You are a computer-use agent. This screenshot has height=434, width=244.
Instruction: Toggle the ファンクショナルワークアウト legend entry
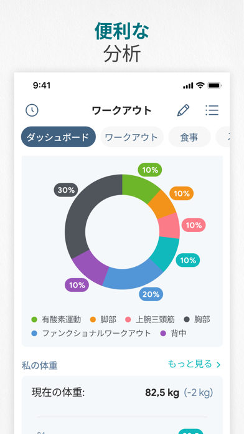[91, 333]
